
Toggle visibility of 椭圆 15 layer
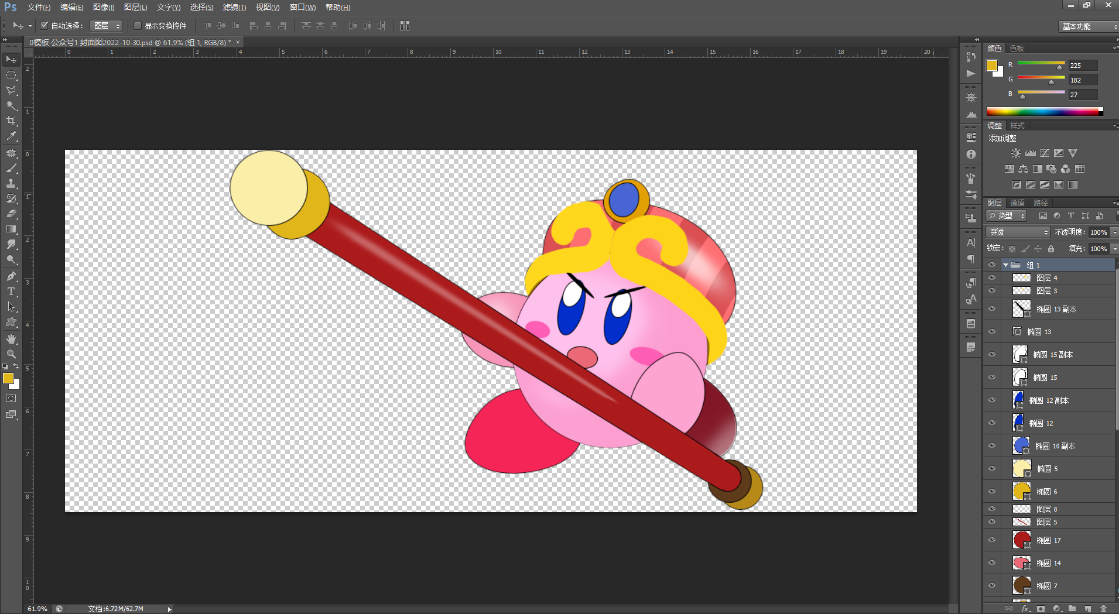pos(992,377)
